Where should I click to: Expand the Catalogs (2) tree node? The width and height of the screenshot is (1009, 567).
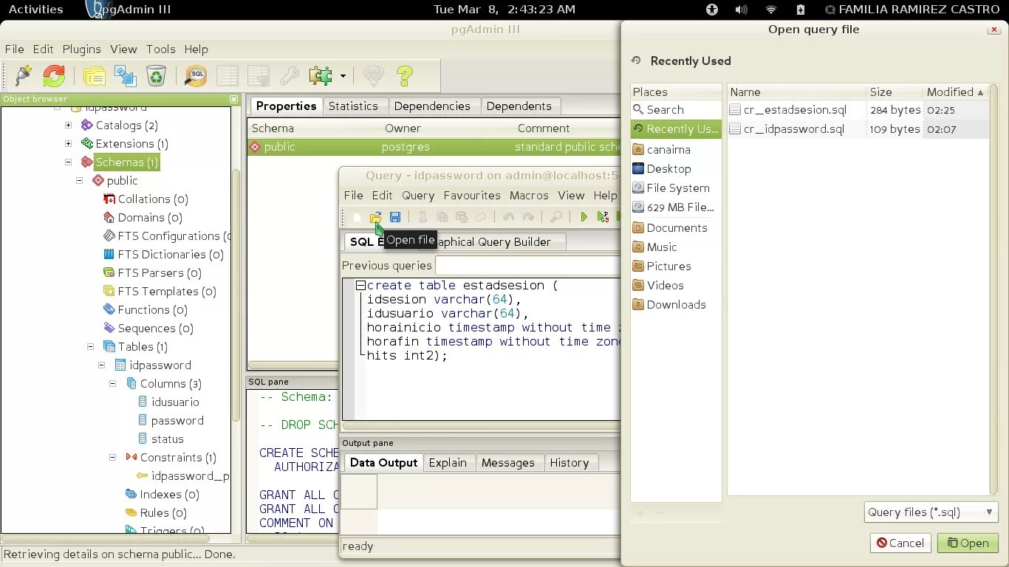click(69, 126)
